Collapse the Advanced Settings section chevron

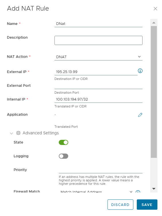click(11, 133)
